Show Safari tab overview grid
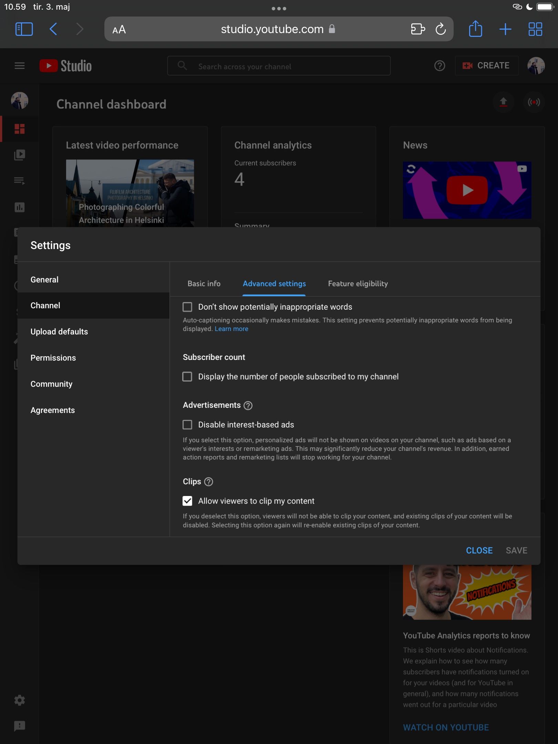 coord(535,29)
